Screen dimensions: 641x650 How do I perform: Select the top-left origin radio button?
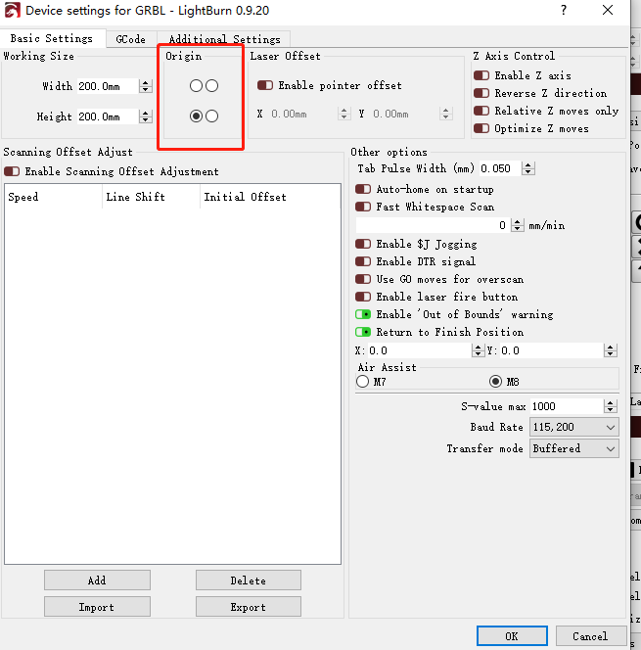tap(196, 86)
